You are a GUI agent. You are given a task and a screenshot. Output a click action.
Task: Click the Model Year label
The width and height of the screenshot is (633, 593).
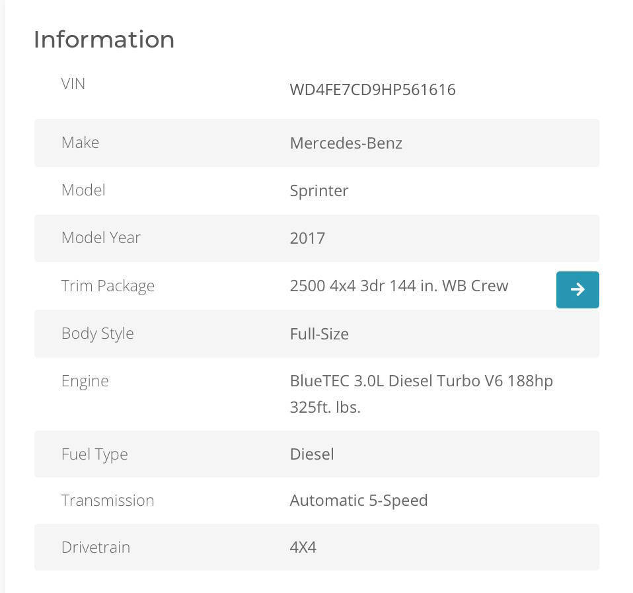click(x=100, y=238)
